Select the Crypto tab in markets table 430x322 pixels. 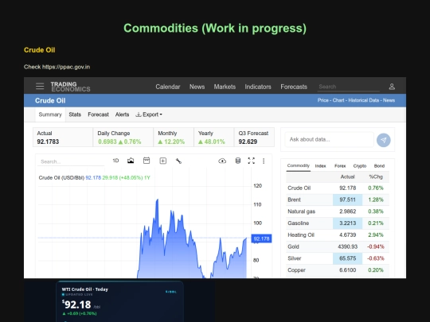coord(360,166)
